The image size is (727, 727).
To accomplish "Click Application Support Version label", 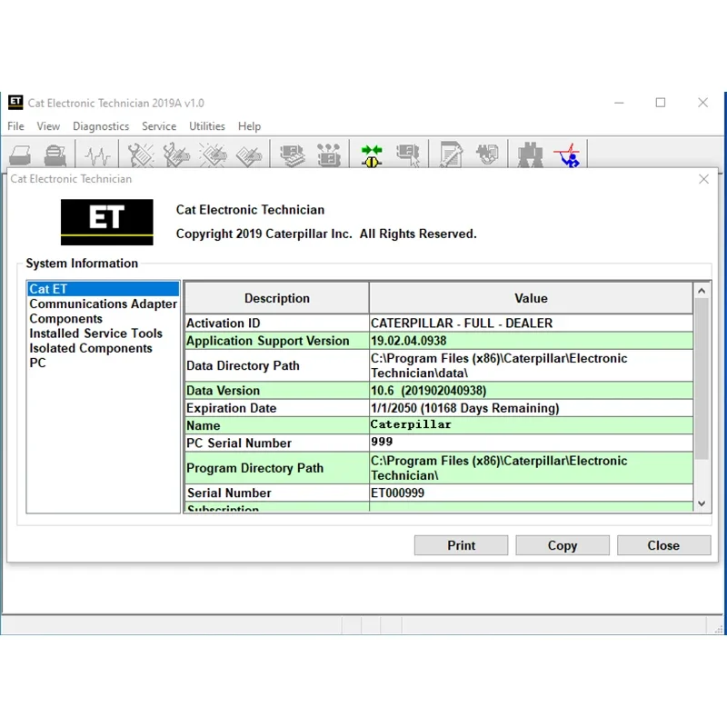I will pos(268,341).
